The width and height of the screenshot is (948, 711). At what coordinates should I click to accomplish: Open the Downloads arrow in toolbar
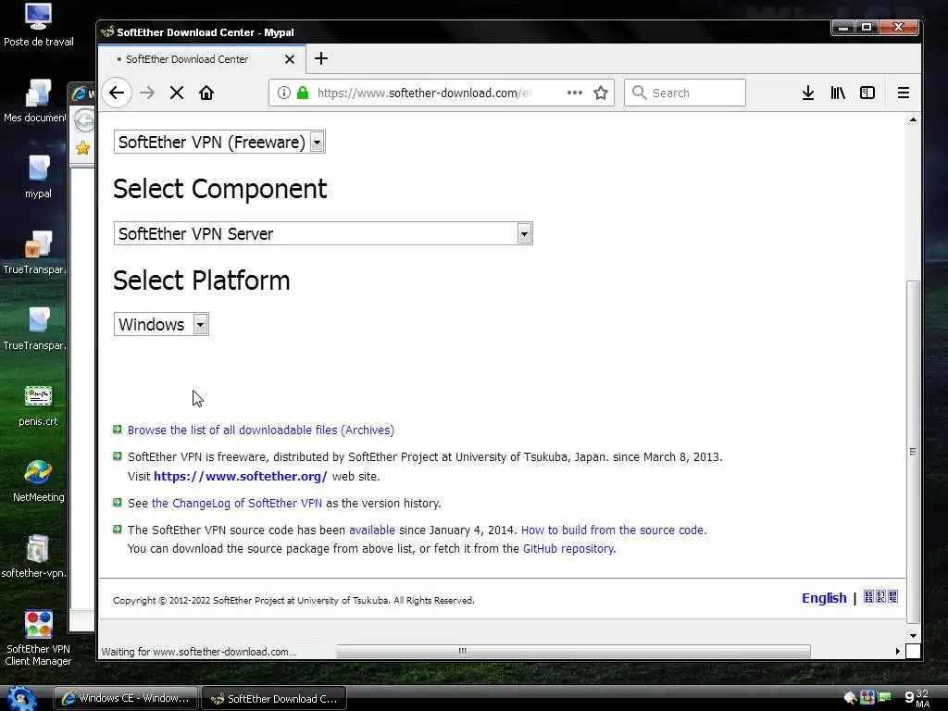point(807,93)
